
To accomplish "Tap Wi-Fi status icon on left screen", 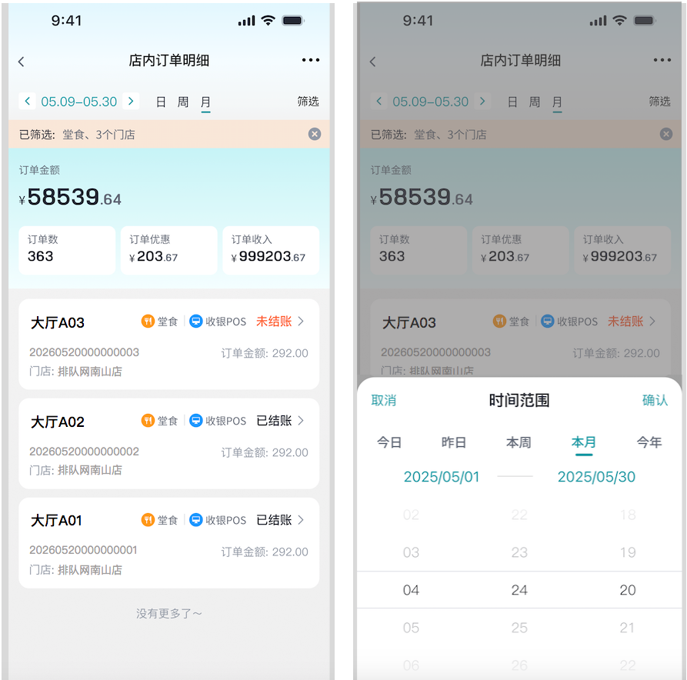I will coord(268,20).
